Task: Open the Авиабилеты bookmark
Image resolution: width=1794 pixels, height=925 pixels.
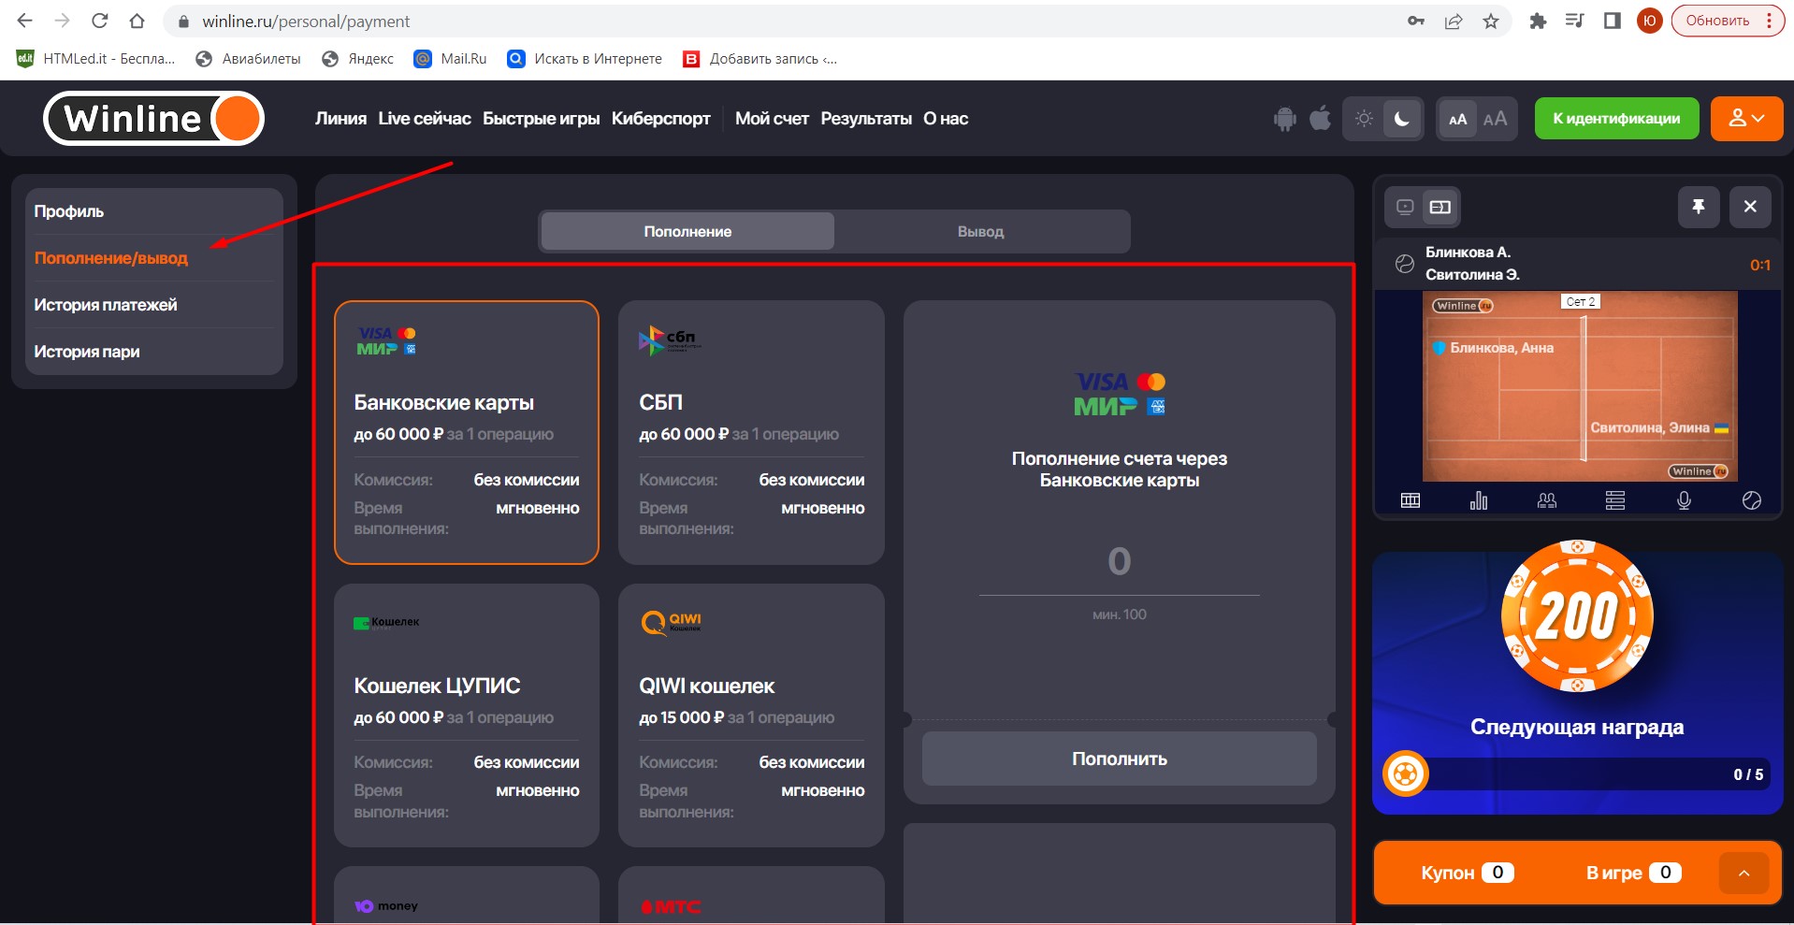Action: click(x=248, y=59)
